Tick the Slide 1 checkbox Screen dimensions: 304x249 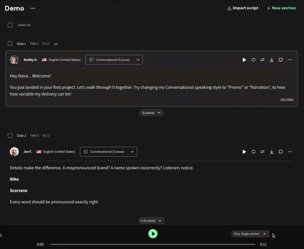[x=10, y=44]
